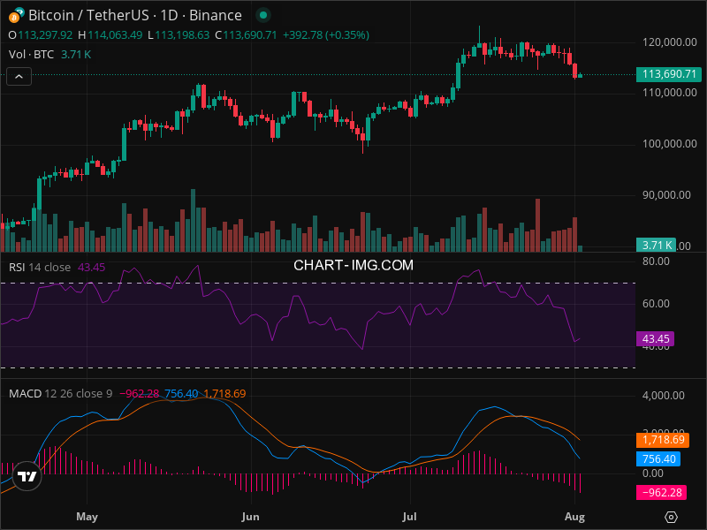Click the pink histogram label −962.28 on axis
This screenshot has height=530, width=707.
[661, 493]
